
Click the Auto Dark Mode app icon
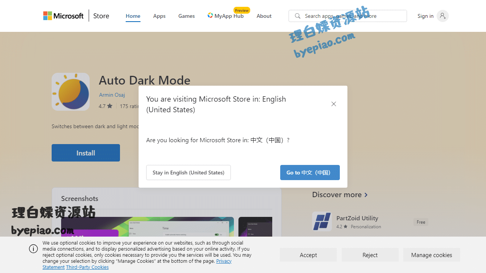[71, 92]
